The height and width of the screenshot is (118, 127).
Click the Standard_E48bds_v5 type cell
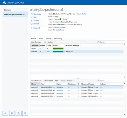(48, 87)
